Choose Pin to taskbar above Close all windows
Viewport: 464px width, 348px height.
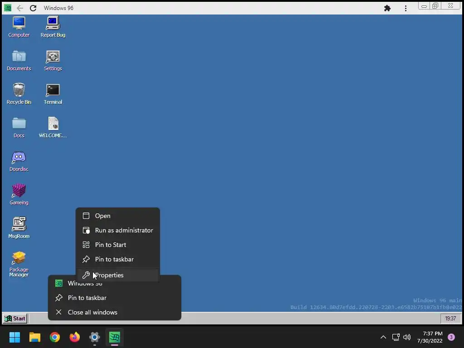[x=115, y=298]
